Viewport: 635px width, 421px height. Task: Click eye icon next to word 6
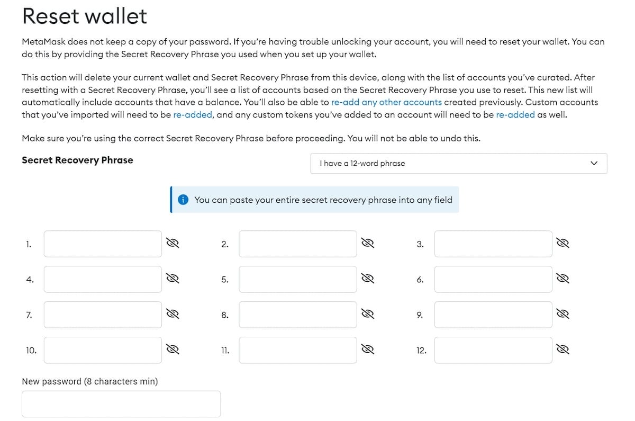coord(563,279)
